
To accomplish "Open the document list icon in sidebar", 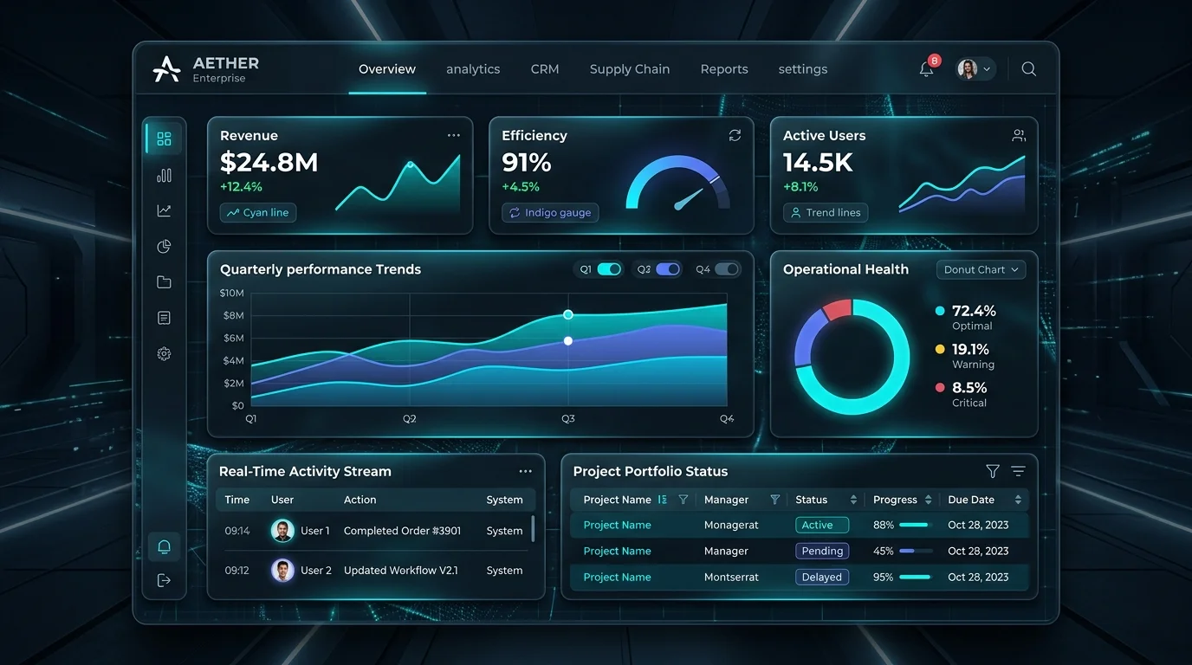I will [x=164, y=318].
